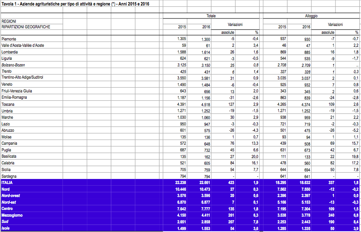Click Piemonte's Totale 2015 value 1.305

tap(182, 39)
